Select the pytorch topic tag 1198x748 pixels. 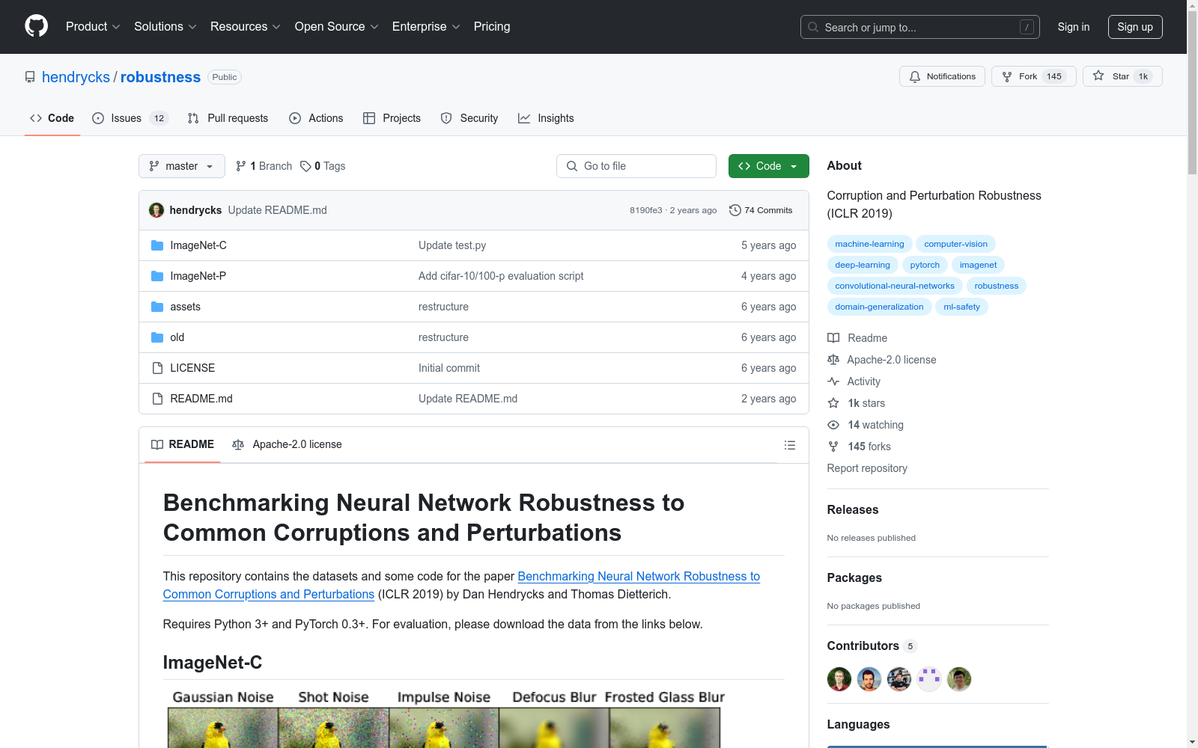pyautogui.click(x=925, y=265)
